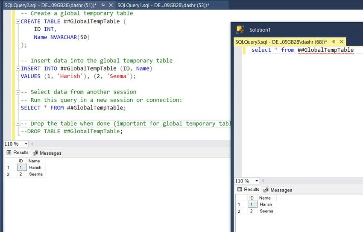Open the Messages tab in left query pane
363x232 pixels.
coord(47,153)
